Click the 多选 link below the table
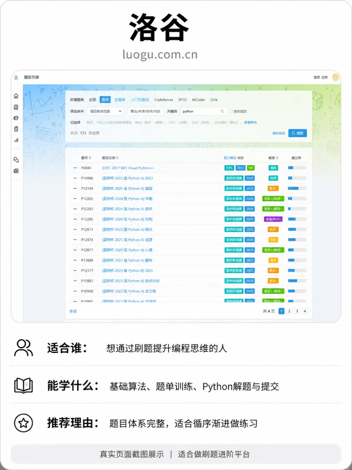352x470 pixels. point(73,311)
